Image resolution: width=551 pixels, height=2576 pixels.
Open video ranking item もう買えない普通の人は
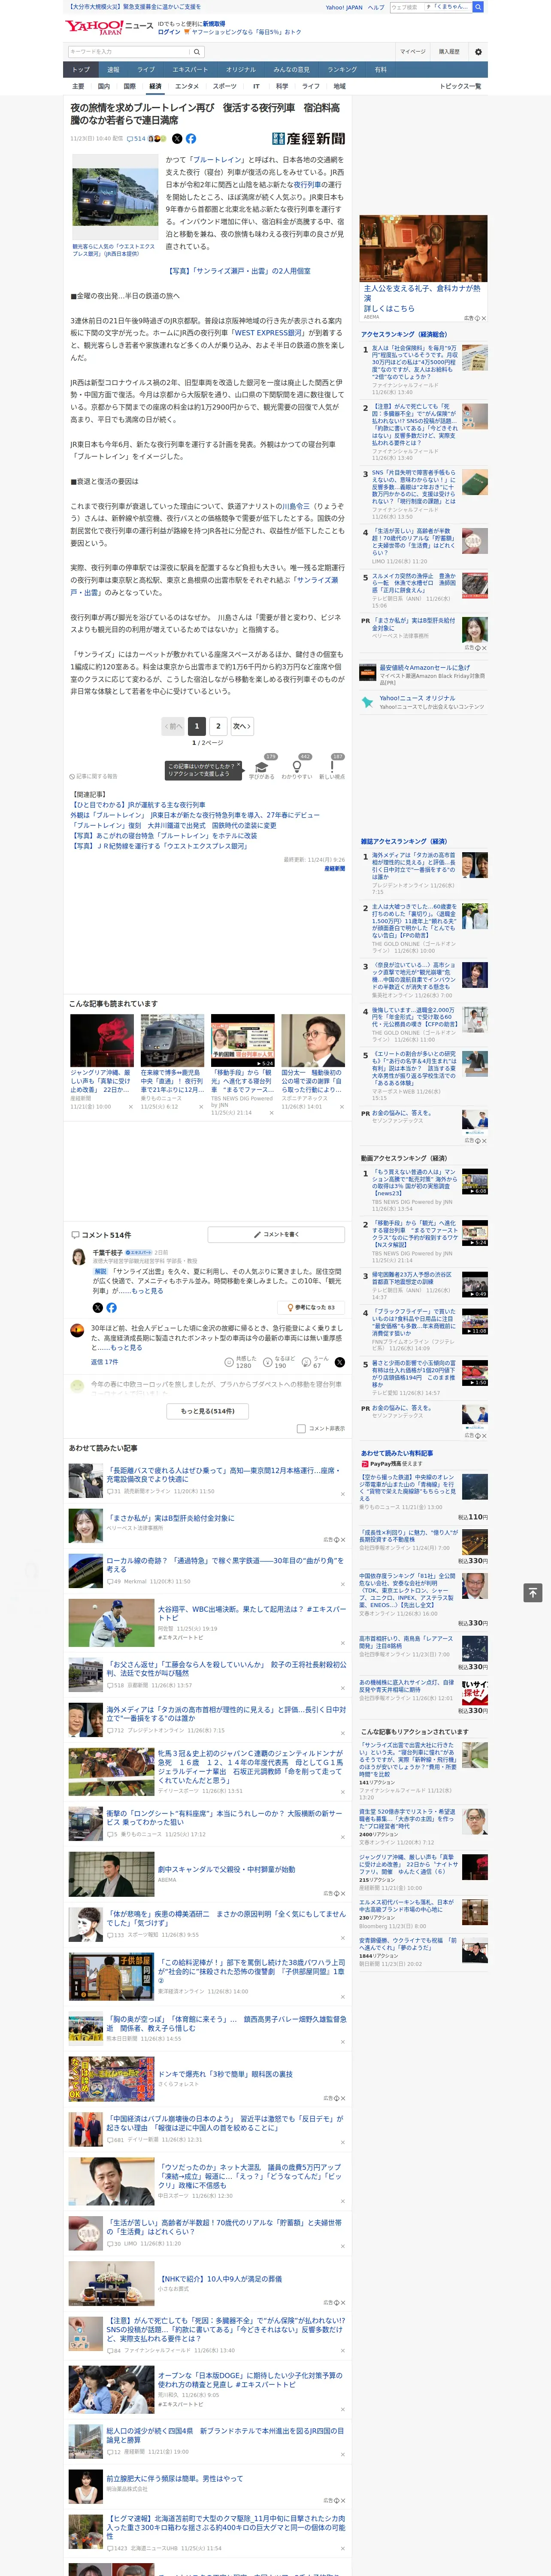coord(414,1181)
